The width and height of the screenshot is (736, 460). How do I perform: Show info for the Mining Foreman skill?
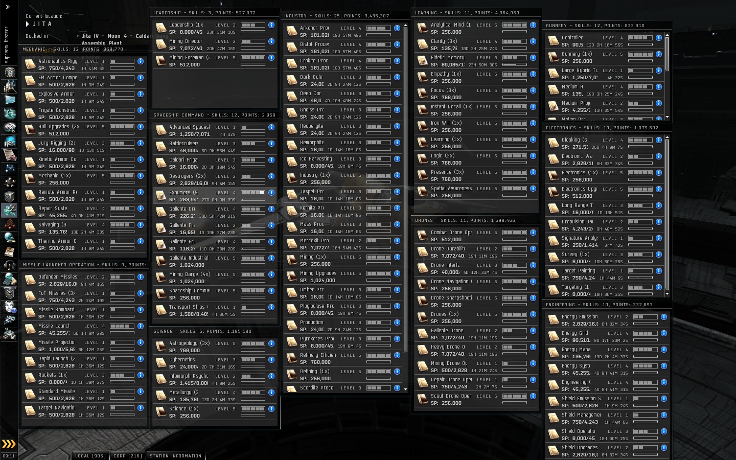click(271, 58)
